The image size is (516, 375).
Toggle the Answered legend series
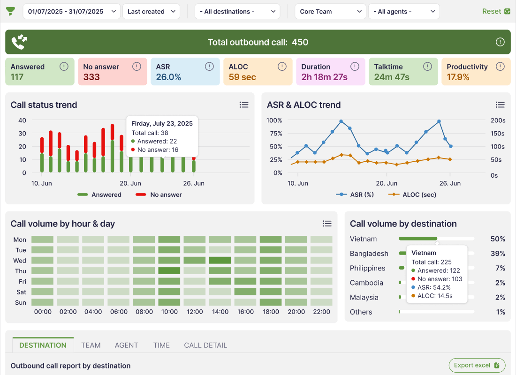99,195
